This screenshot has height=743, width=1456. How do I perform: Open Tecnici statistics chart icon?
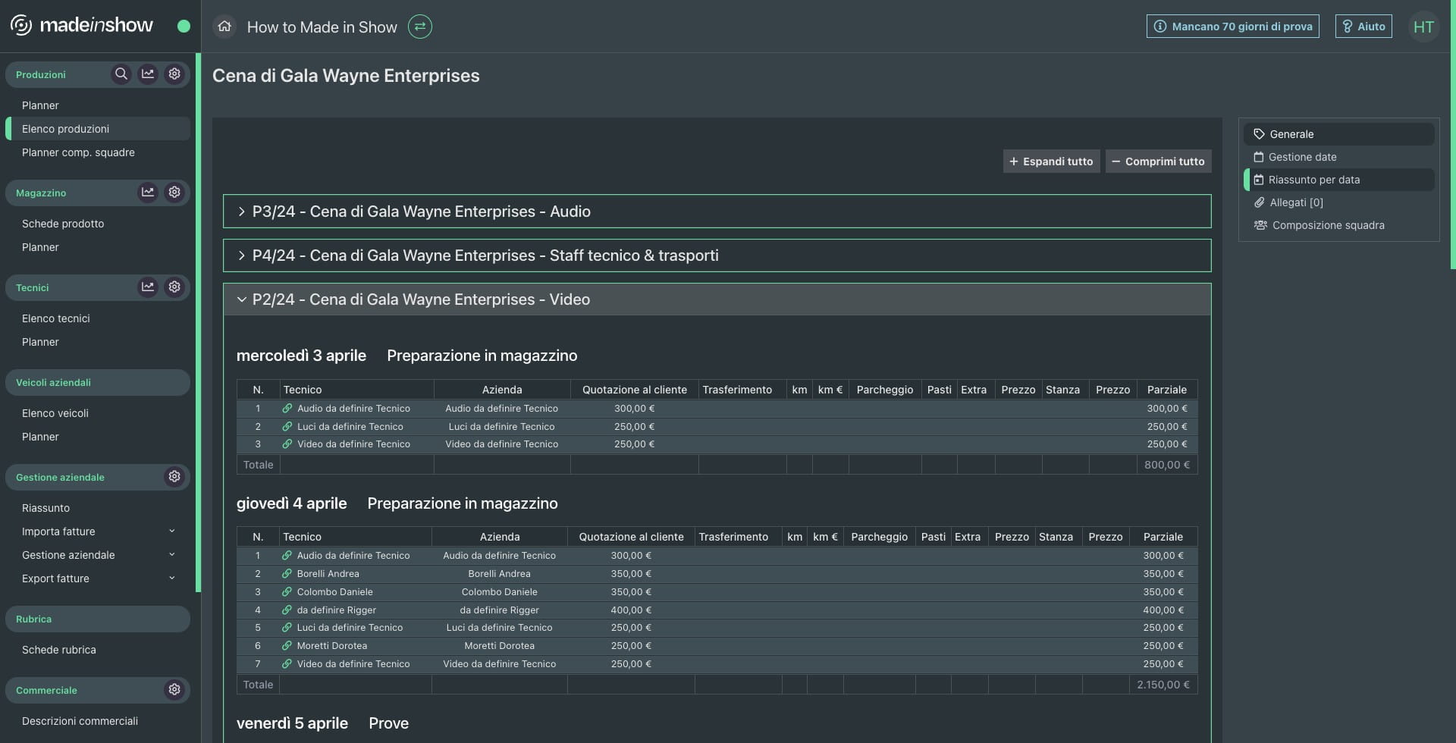pyautogui.click(x=148, y=287)
